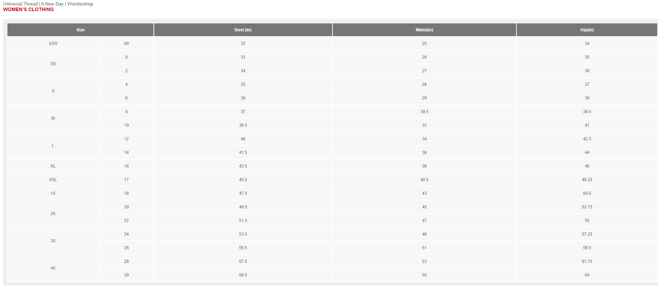Image resolution: width=658 pixels, height=290 pixels.
Task: Click the 3X size label cell
Action: point(53,241)
